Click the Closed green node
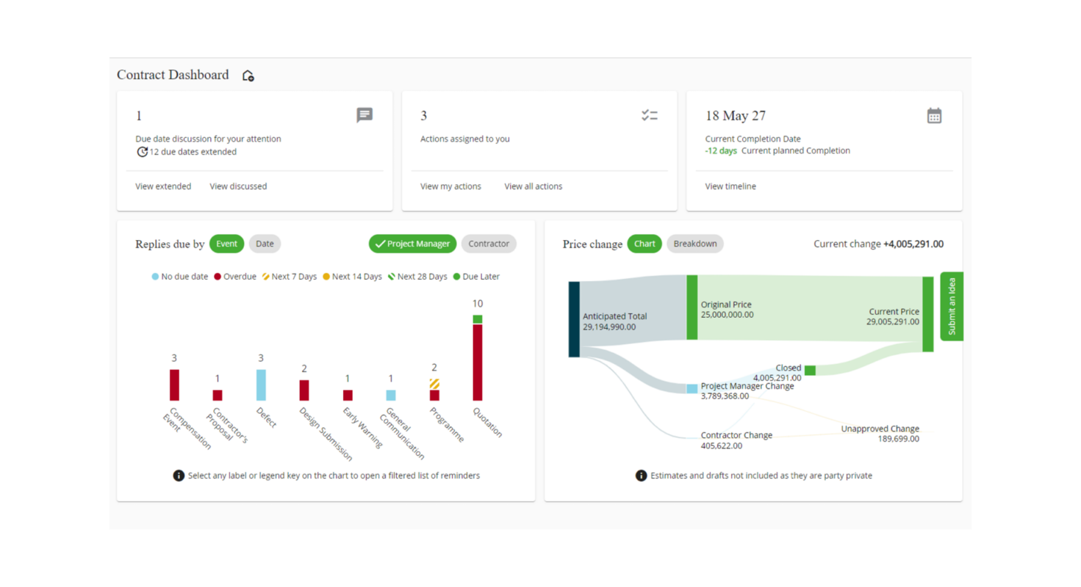This screenshot has width=1081, height=587. click(x=810, y=371)
